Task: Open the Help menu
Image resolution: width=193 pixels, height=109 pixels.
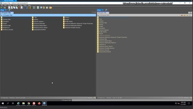Action: click(x=29, y=5)
